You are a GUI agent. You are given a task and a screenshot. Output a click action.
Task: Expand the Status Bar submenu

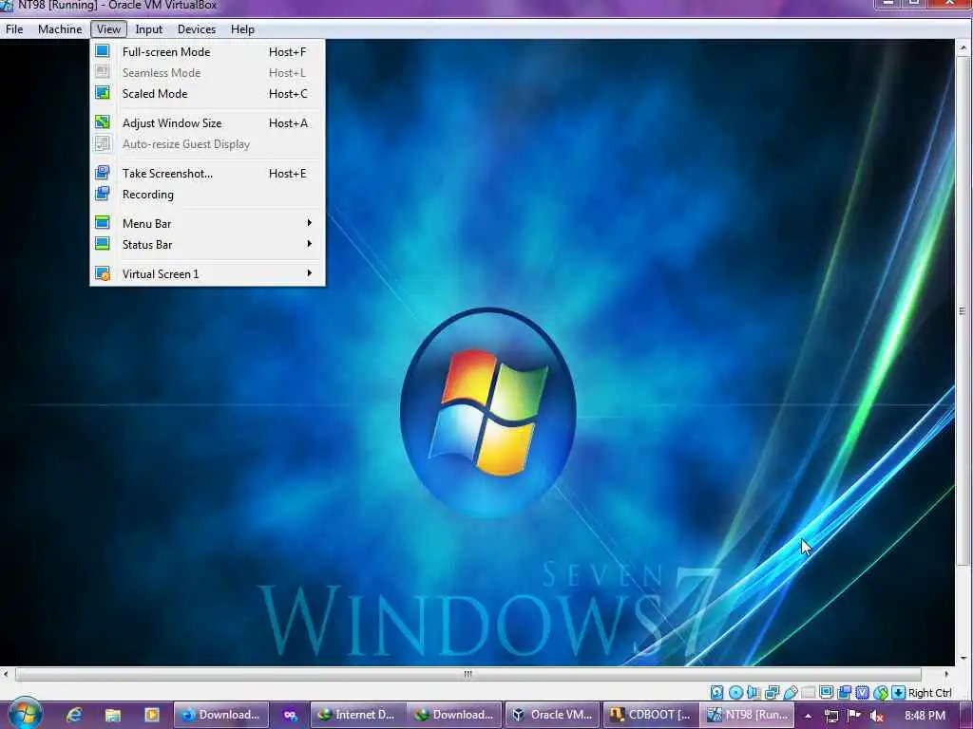point(207,244)
